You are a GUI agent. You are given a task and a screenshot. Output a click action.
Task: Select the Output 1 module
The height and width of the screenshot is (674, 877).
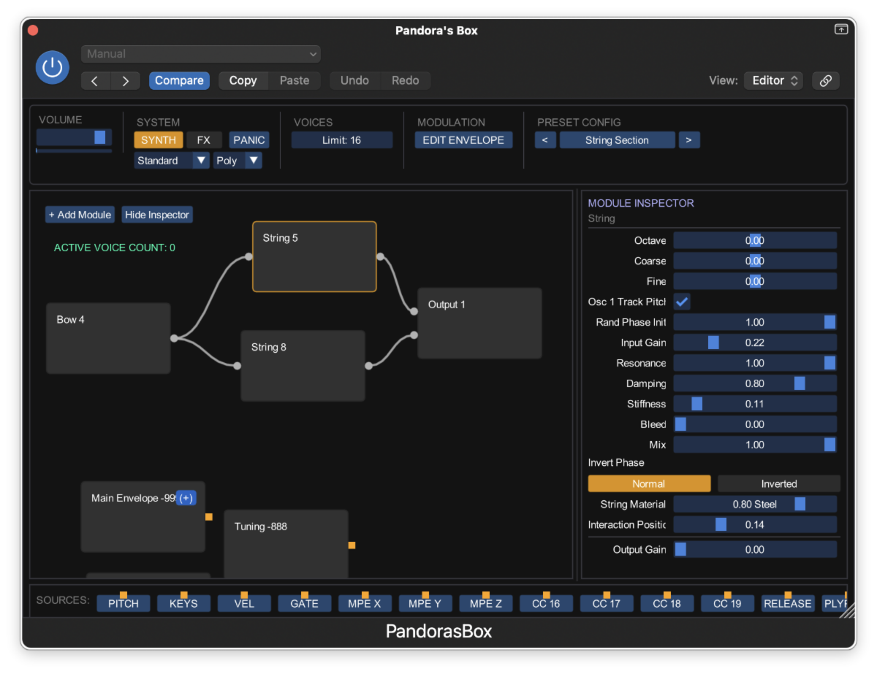pyautogui.click(x=479, y=323)
